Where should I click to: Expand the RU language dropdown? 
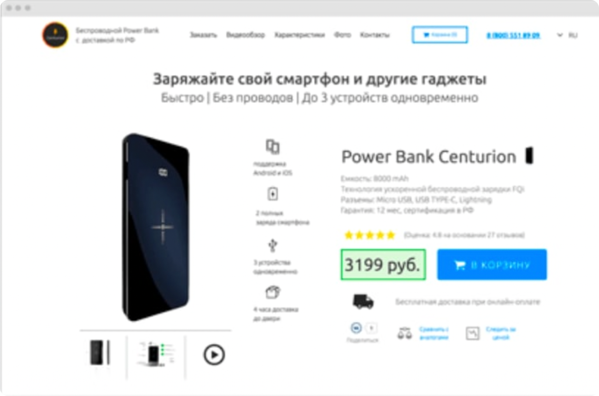tap(568, 35)
